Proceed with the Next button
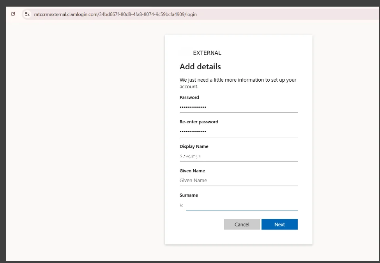Screen dimensions: 380x263 [279, 224]
